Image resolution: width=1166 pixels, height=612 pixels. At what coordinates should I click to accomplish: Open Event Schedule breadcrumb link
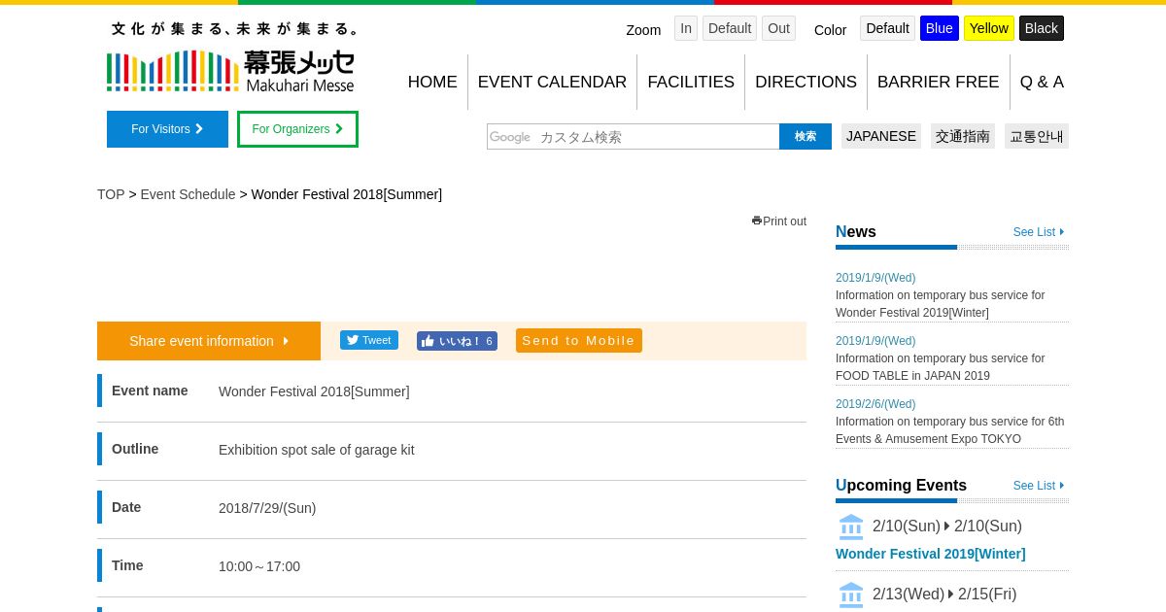click(188, 194)
